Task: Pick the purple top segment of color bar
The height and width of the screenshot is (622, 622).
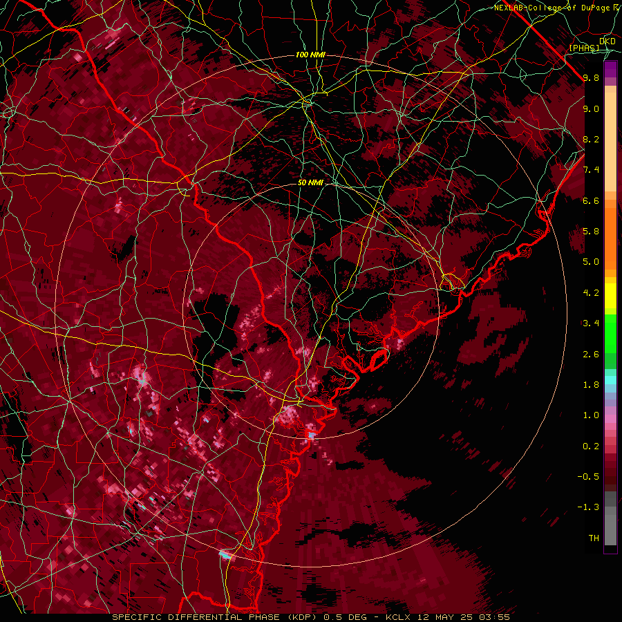Action: [x=610, y=70]
